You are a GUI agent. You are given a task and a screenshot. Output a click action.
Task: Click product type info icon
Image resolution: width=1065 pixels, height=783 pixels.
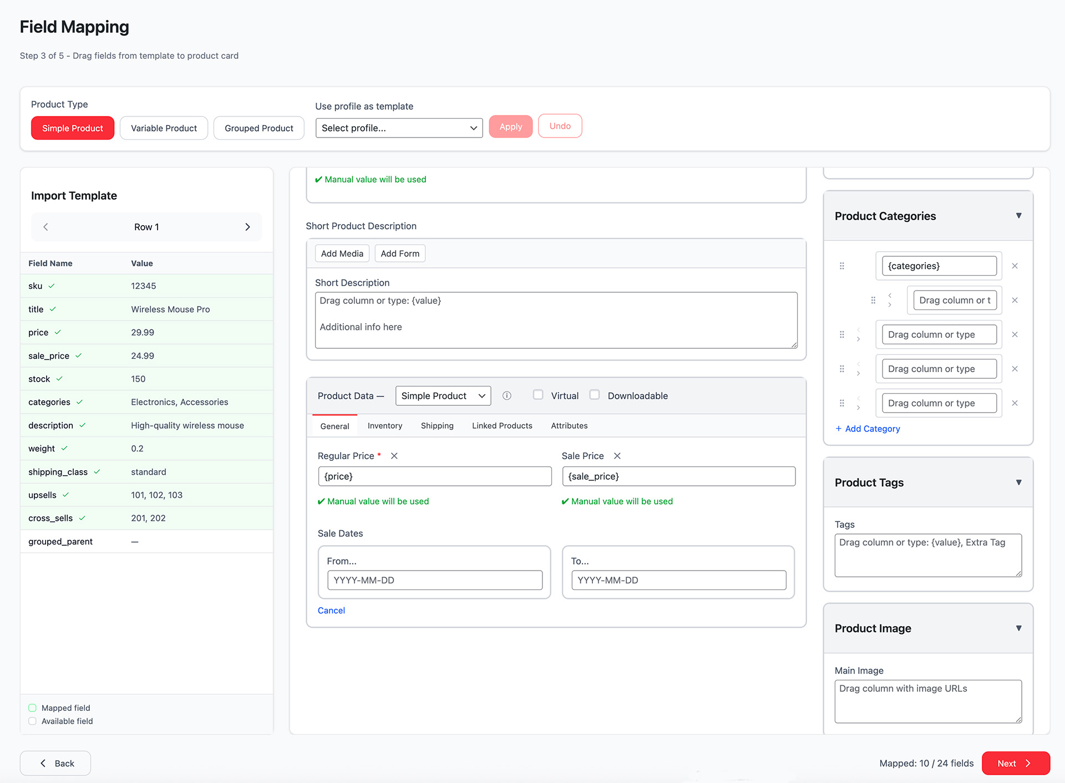coord(506,396)
